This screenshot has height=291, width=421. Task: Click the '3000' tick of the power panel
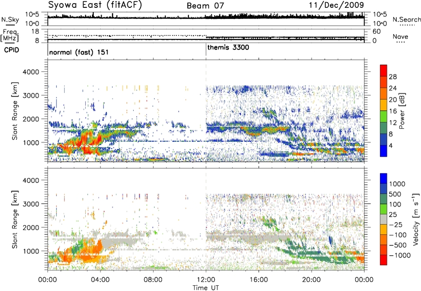(31, 96)
